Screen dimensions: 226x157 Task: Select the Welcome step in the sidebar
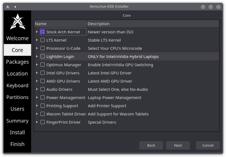[x=17, y=38]
